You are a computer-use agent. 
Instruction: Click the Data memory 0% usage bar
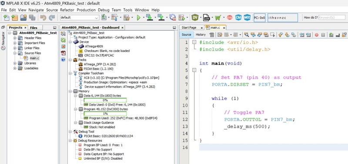pos(105,100)
